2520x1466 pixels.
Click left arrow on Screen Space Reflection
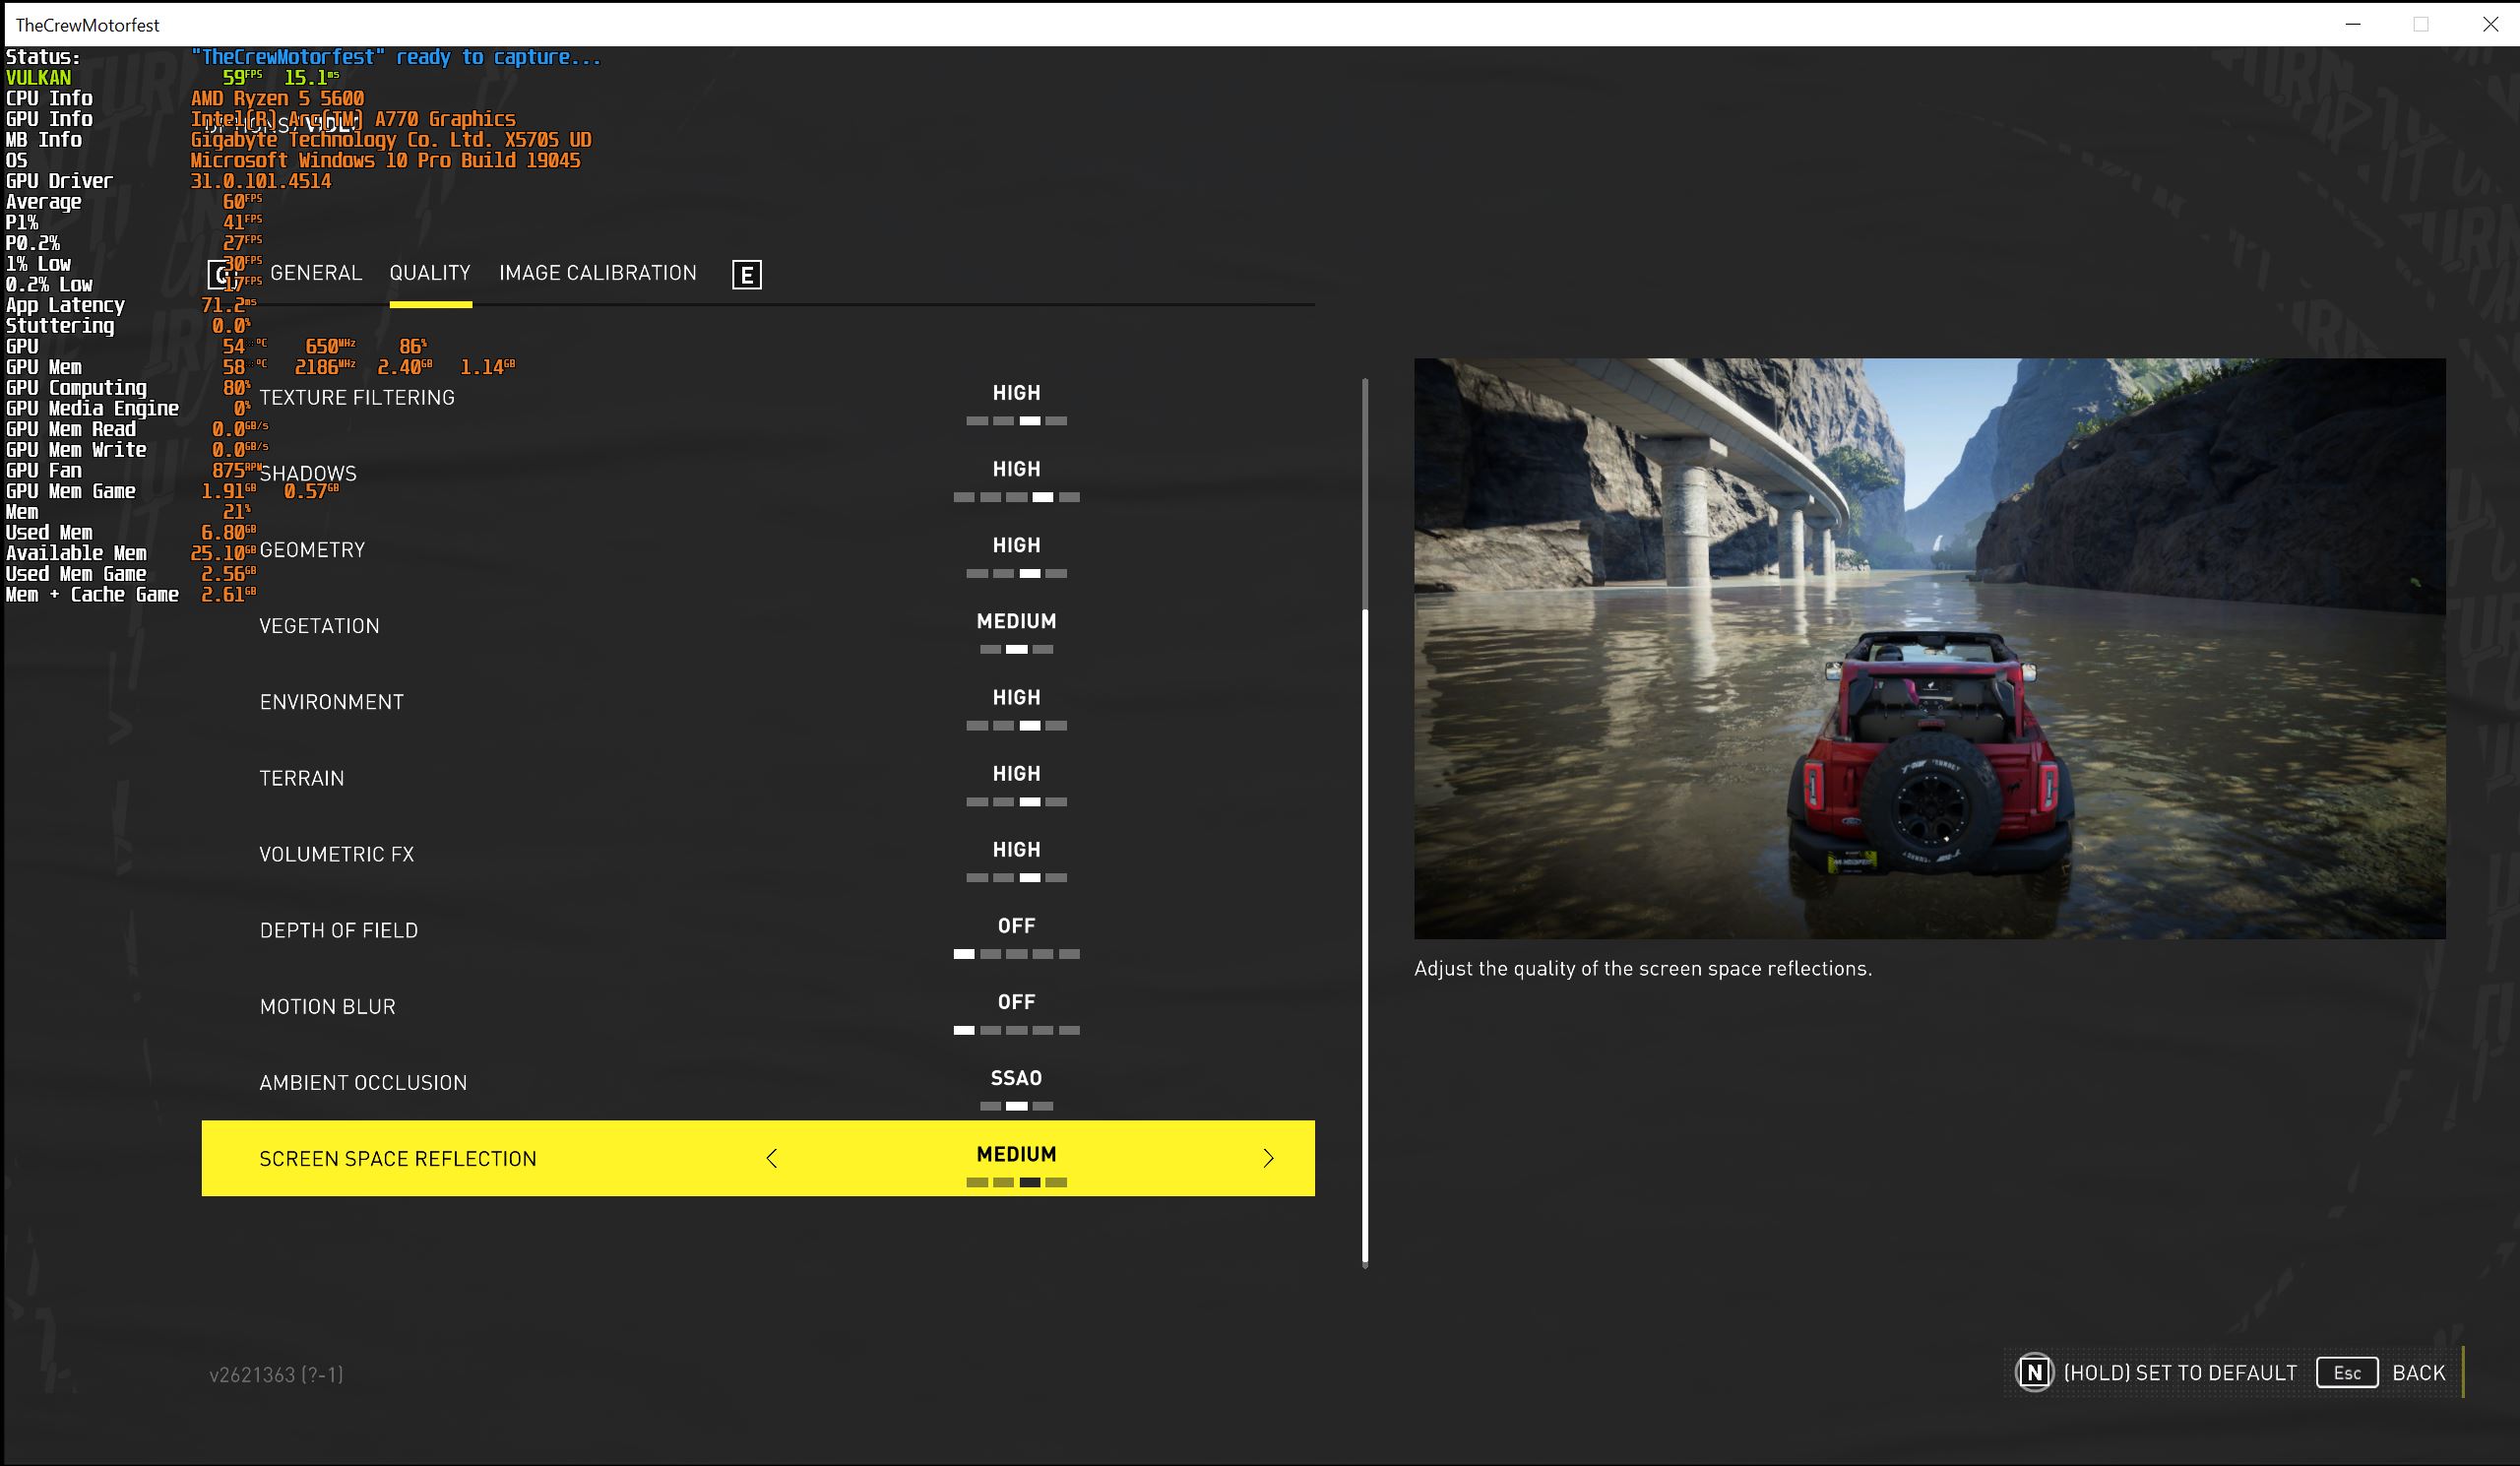click(x=771, y=1158)
